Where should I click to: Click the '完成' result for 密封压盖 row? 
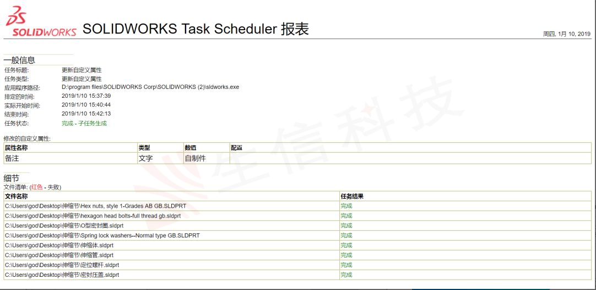coord(346,275)
